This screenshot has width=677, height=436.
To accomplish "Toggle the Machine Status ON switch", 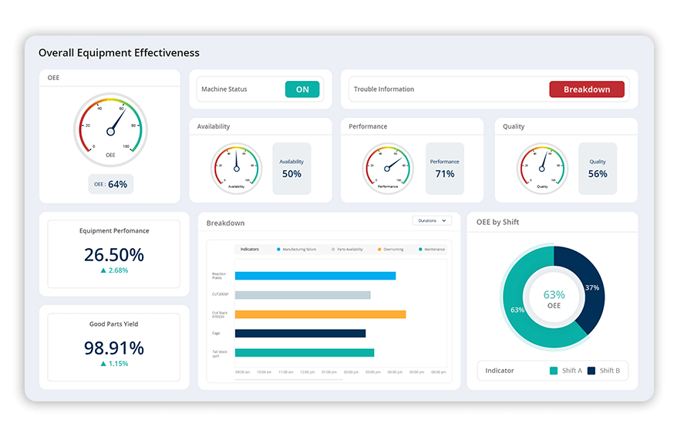I will [x=301, y=89].
